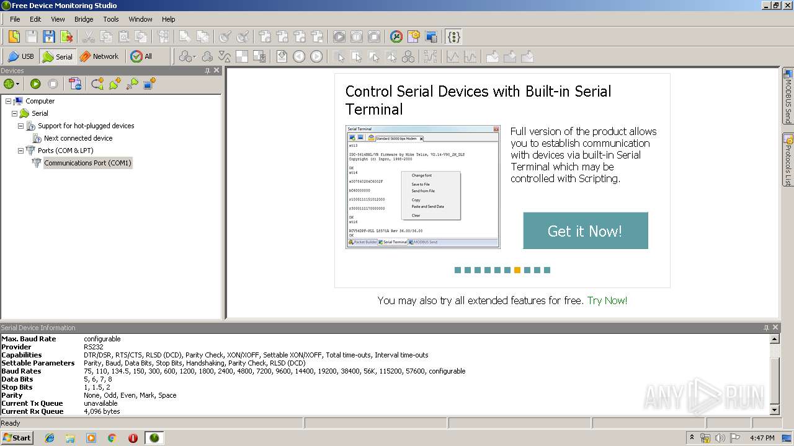Select Next connected device tree item
Screen dimensions: 794x446
(x=78, y=138)
